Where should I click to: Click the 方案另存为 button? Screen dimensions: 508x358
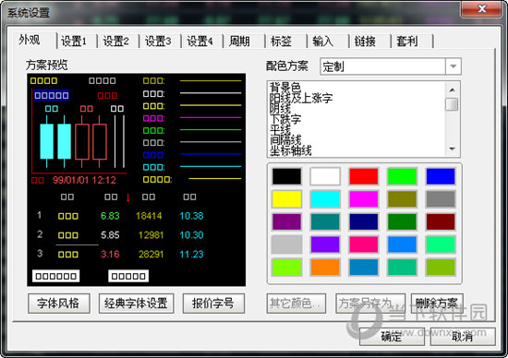(370, 304)
